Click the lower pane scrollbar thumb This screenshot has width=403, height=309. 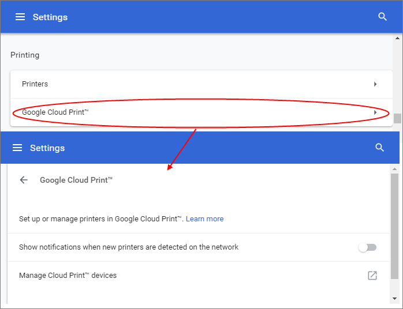pyautogui.click(x=394, y=226)
